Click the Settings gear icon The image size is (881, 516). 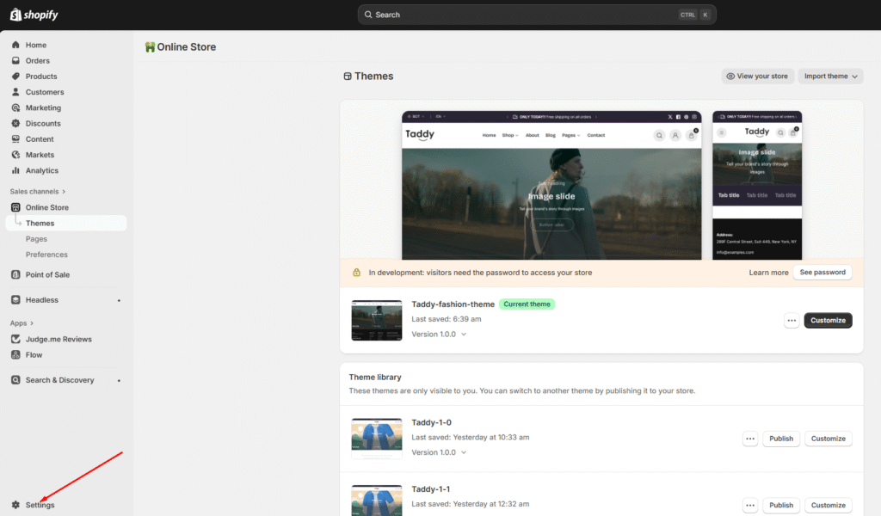point(15,505)
